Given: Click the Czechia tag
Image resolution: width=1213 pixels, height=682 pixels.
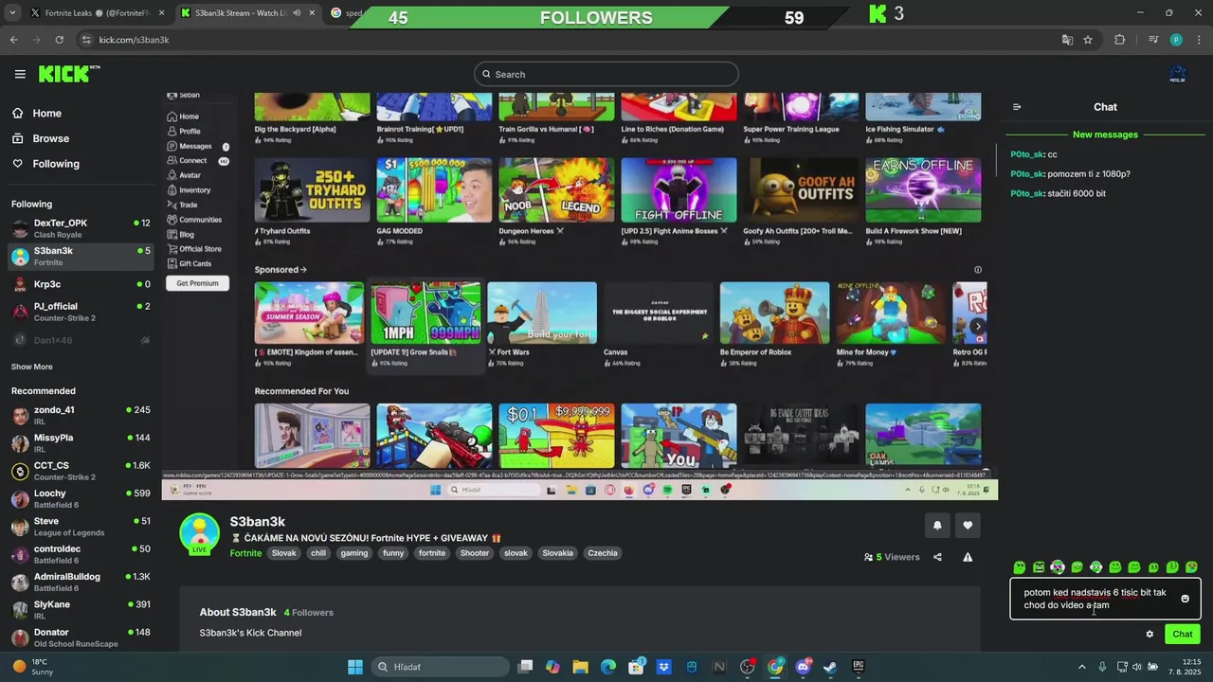Looking at the screenshot, I should pyautogui.click(x=603, y=553).
